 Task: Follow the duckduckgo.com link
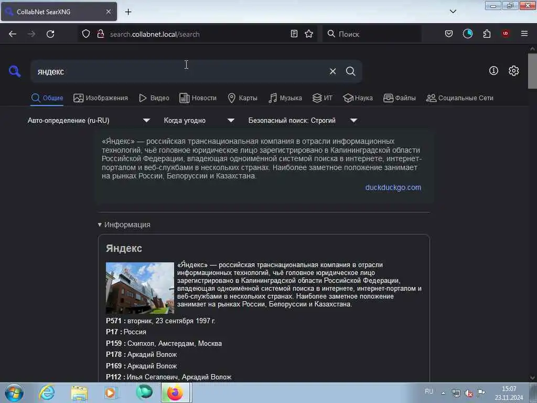(393, 187)
